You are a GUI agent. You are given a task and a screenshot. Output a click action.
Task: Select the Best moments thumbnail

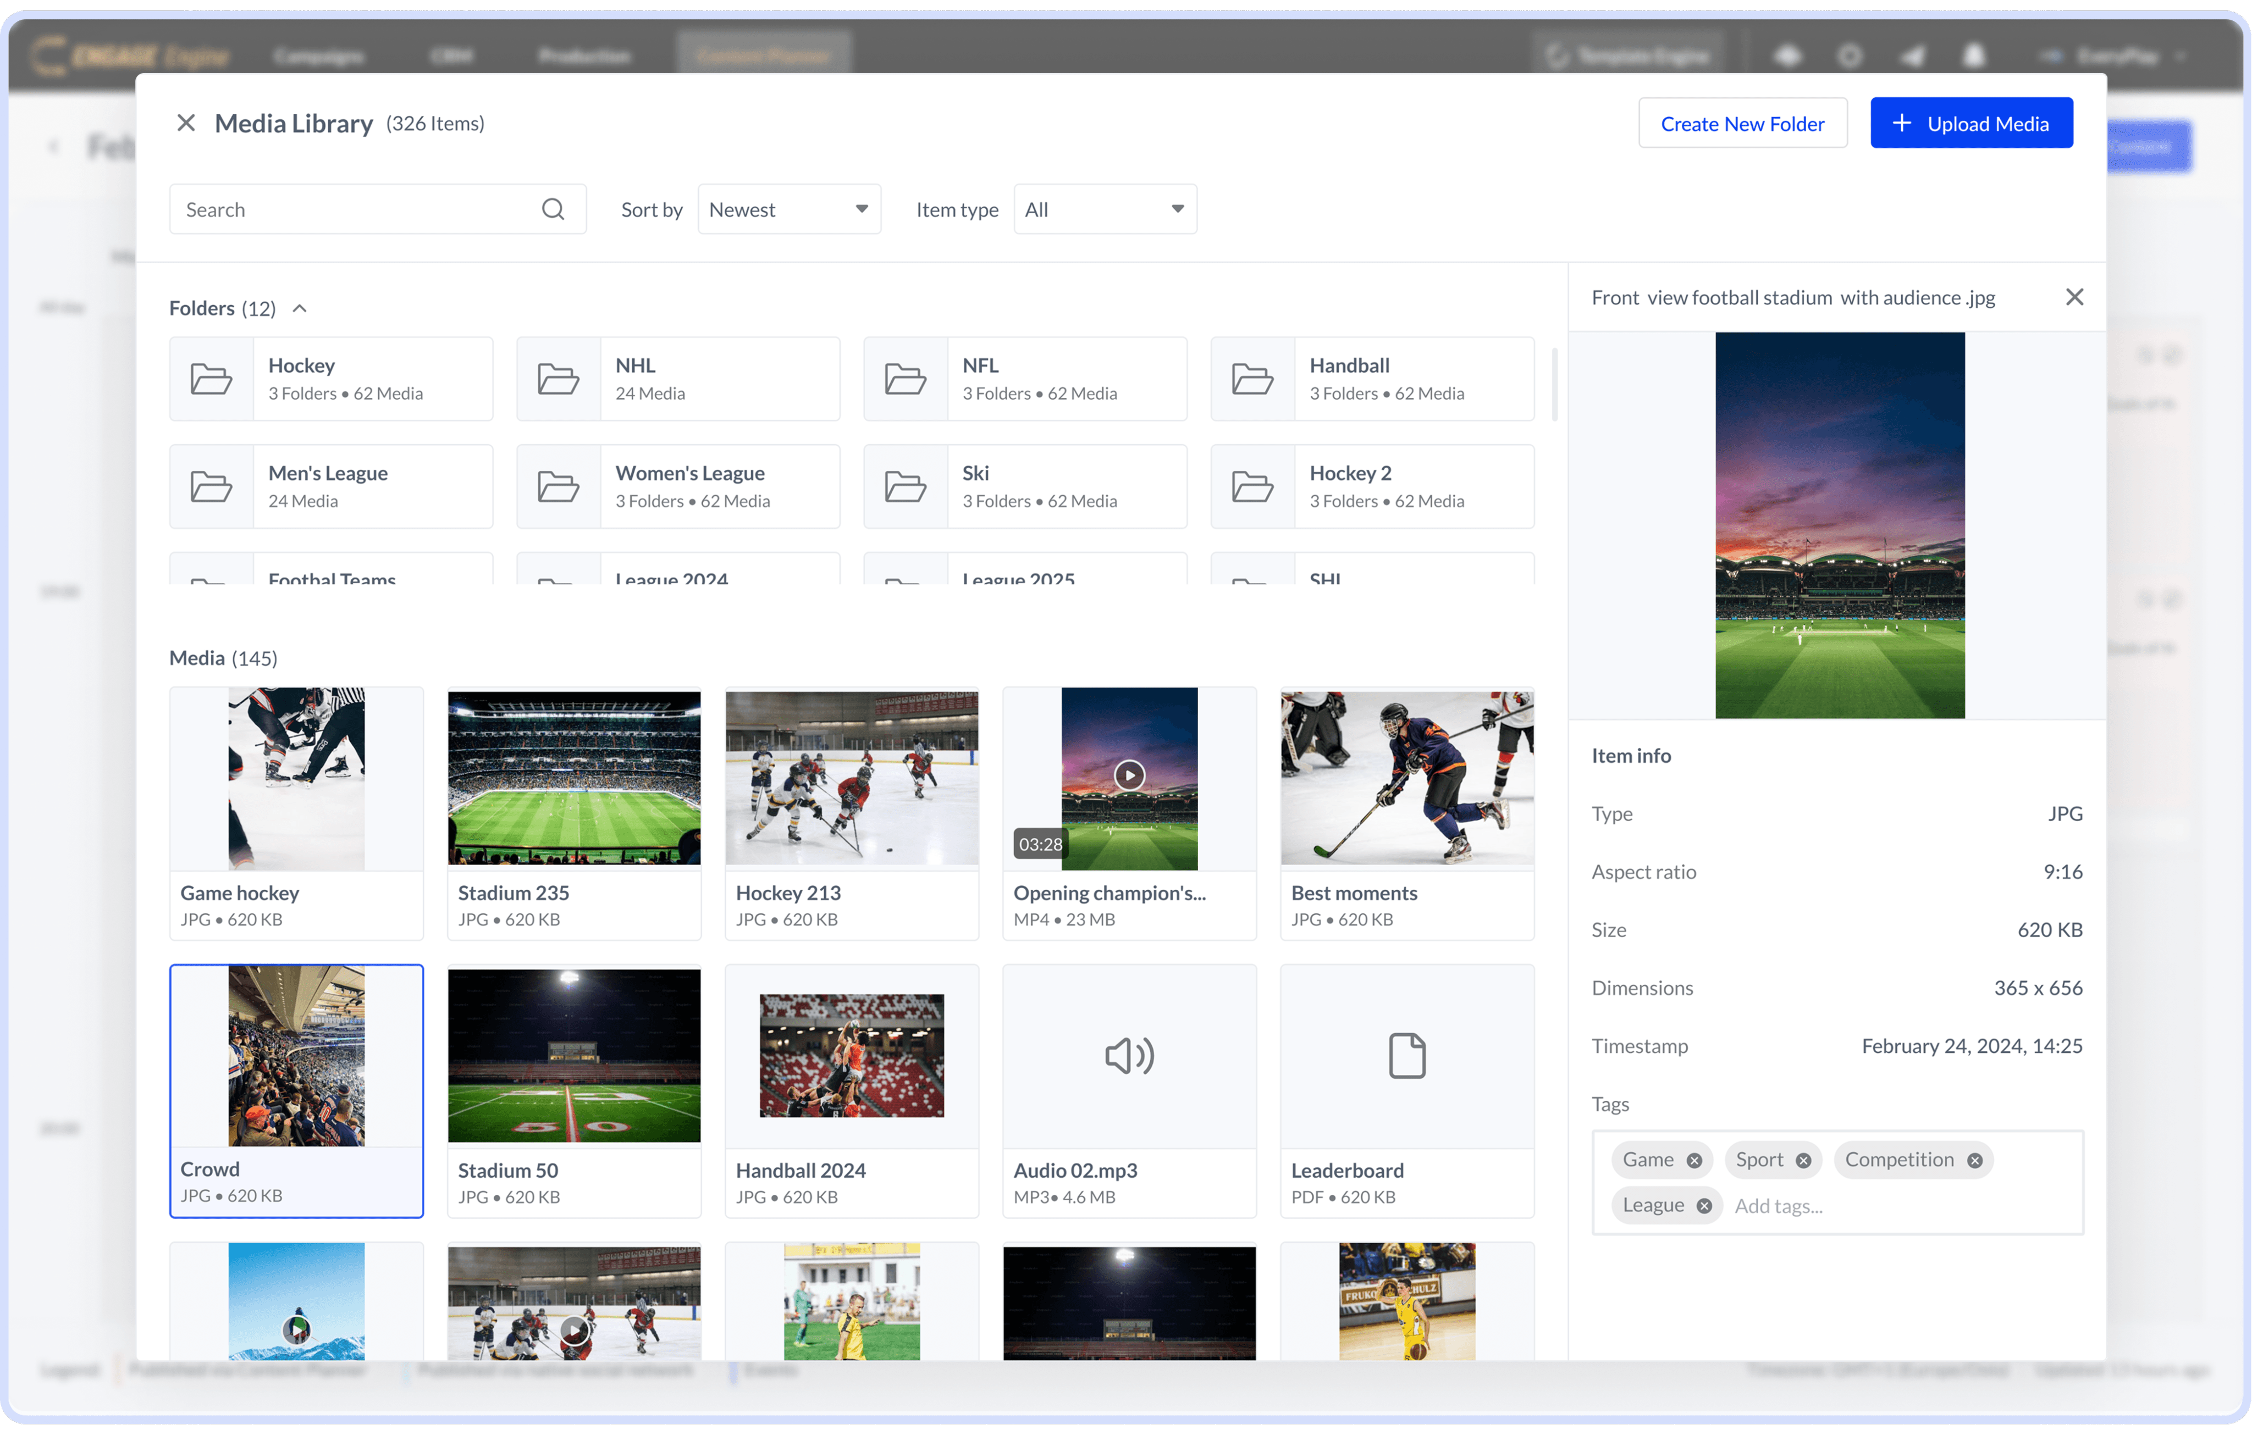pos(1407,779)
